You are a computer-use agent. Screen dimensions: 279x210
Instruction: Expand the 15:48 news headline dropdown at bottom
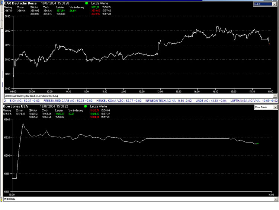coord(275,200)
